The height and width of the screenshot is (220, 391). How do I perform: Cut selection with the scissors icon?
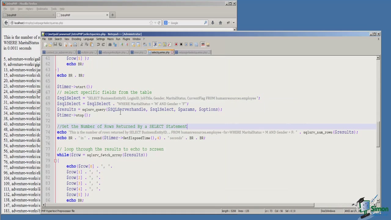click(82, 45)
